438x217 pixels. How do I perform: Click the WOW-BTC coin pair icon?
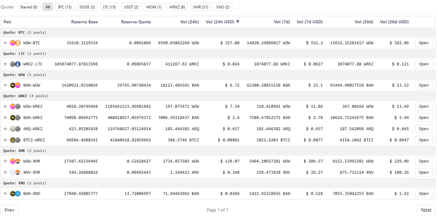[x=15, y=43]
